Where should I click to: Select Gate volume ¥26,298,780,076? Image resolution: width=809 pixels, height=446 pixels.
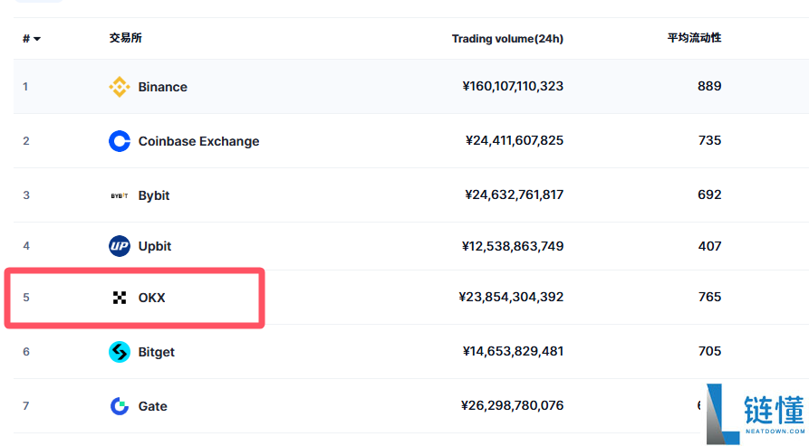point(513,406)
